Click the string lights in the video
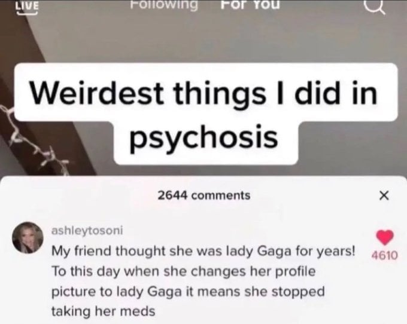The image size is (407, 324). pyautogui.click(x=34, y=140)
